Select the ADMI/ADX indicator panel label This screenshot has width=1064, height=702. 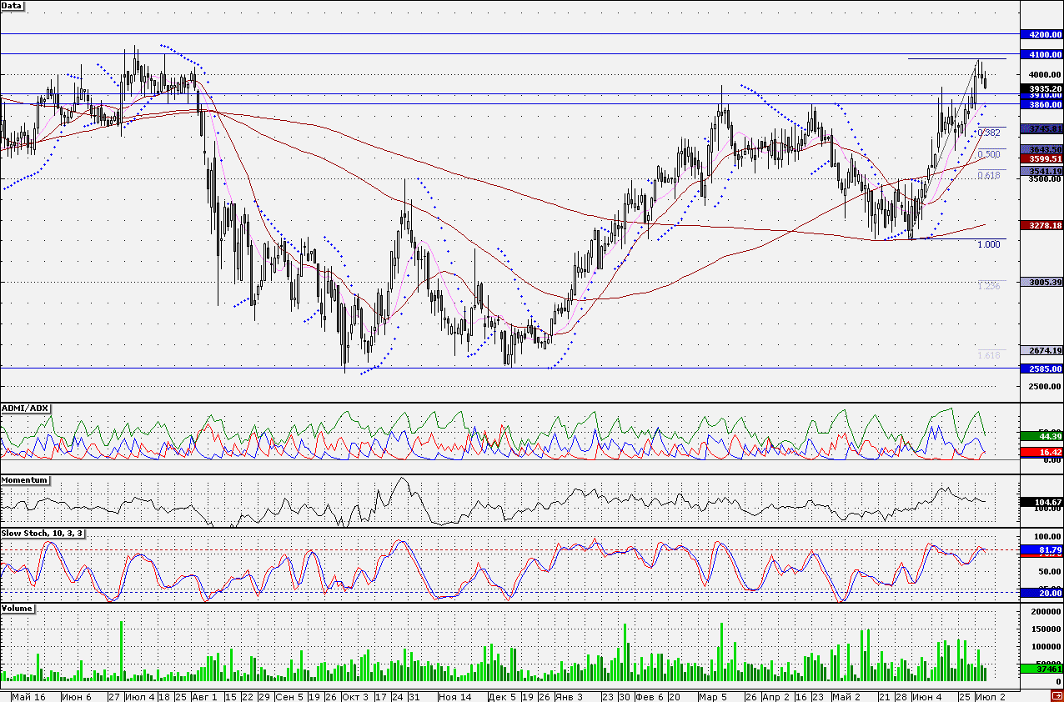(x=25, y=408)
